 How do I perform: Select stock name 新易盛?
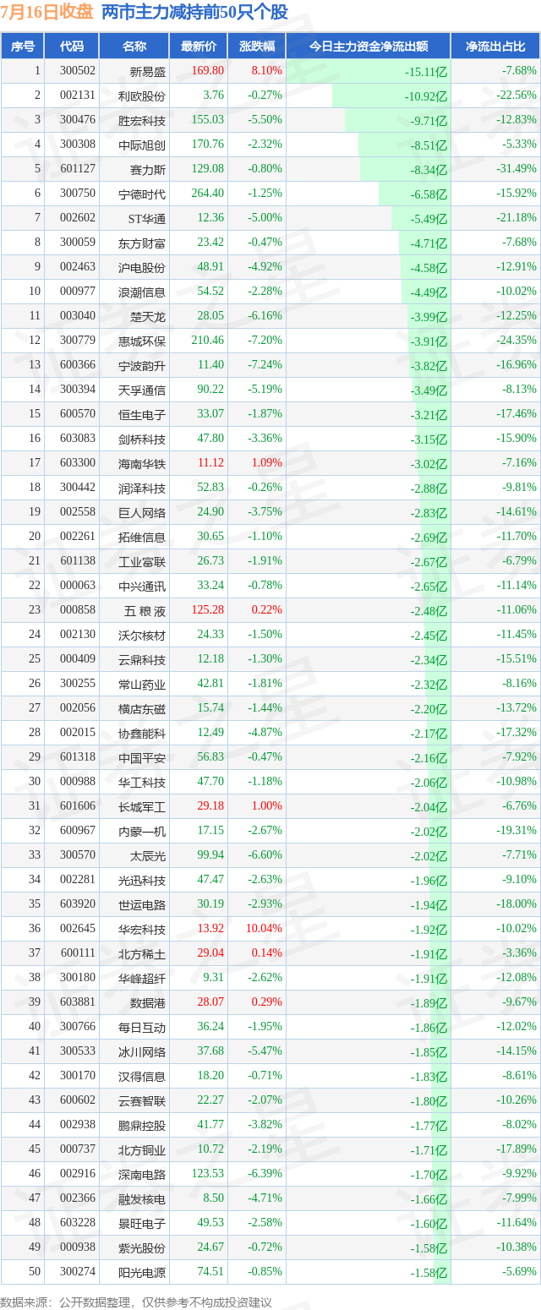[148, 72]
